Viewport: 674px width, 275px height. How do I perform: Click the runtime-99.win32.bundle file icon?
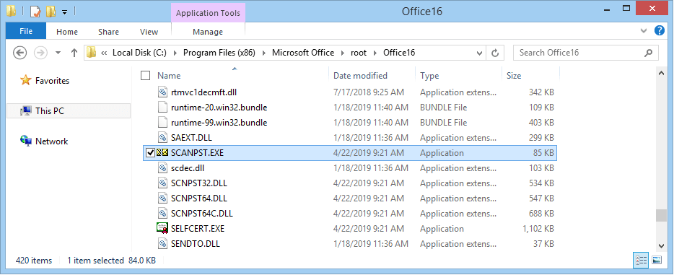pos(162,123)
